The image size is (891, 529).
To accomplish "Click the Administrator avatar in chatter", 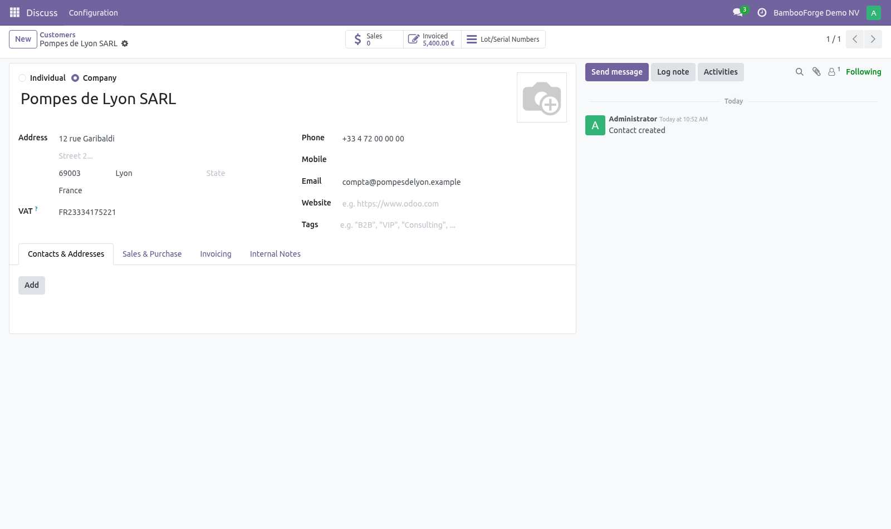I will [595, 125].
